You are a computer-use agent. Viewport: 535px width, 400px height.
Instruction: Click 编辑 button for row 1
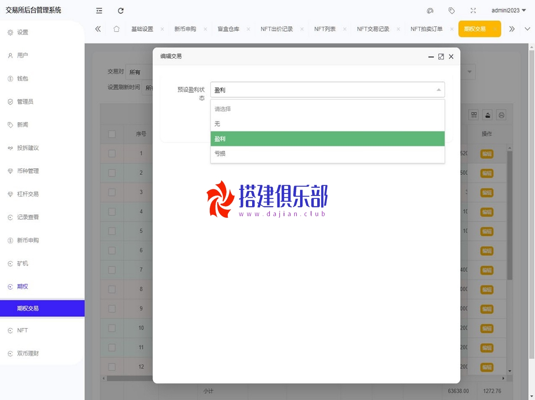click(x=487, y=154)
